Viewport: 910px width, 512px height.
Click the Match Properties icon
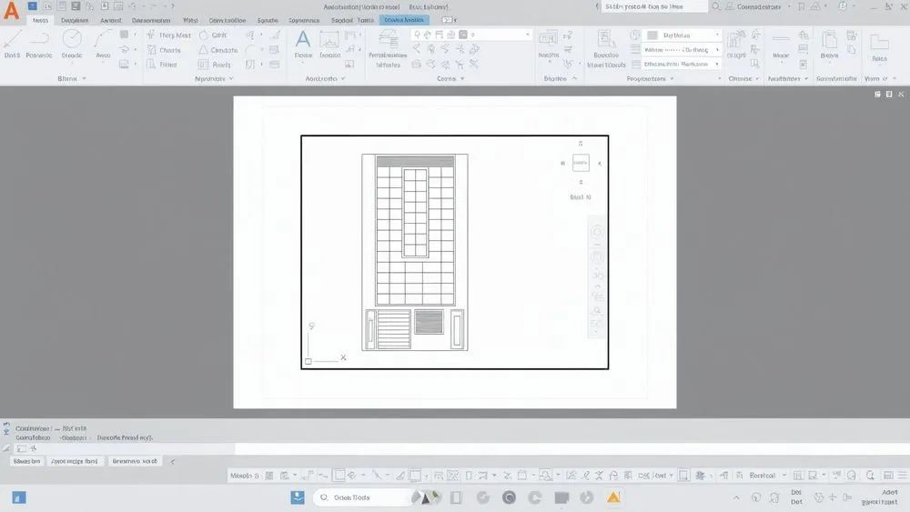tap(606, 41)
